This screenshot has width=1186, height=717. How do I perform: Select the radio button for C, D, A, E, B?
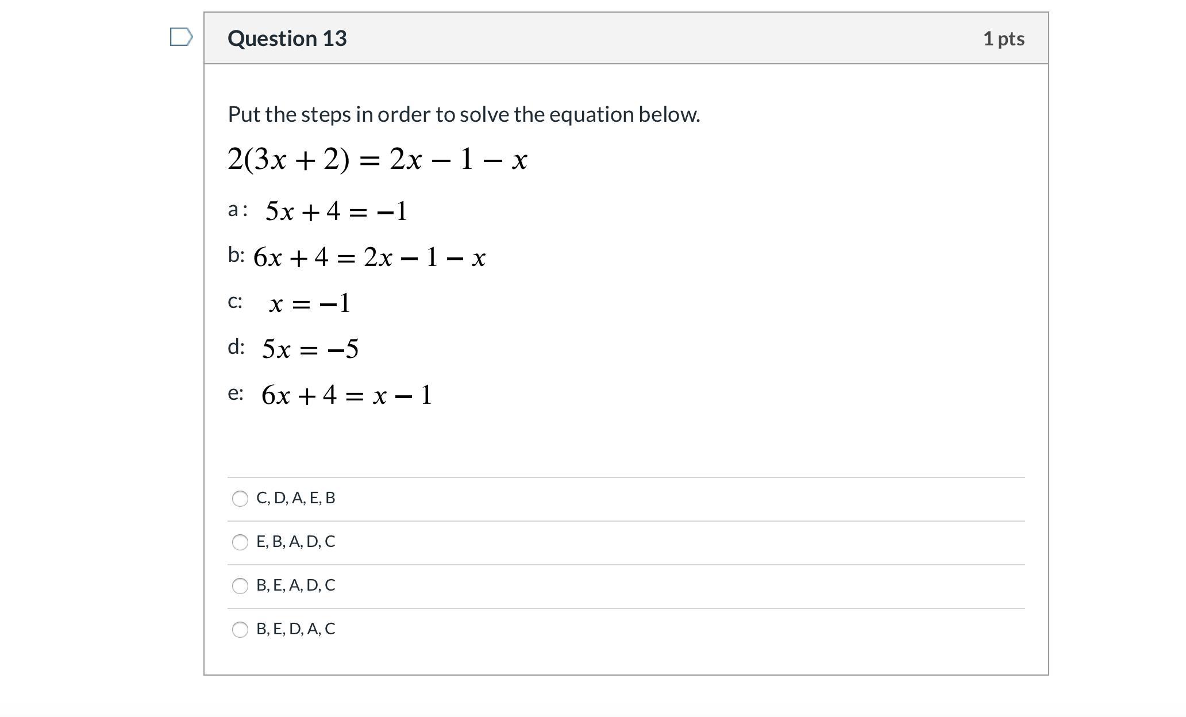240,498
